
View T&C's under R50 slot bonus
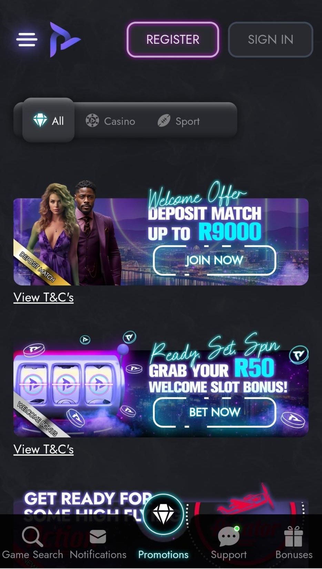[43, 449]
